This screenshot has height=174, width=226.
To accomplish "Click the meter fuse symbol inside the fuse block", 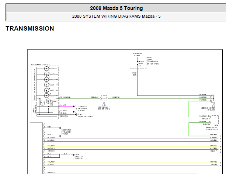I will click(138, 63).
